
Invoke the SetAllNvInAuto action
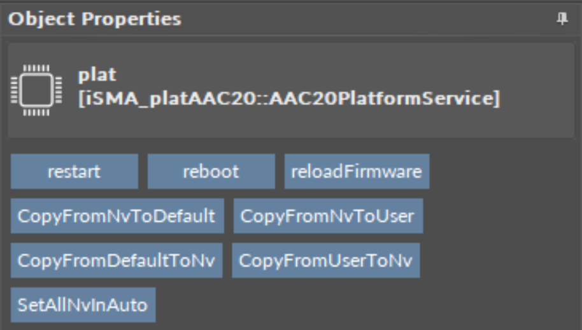point(83,305)
